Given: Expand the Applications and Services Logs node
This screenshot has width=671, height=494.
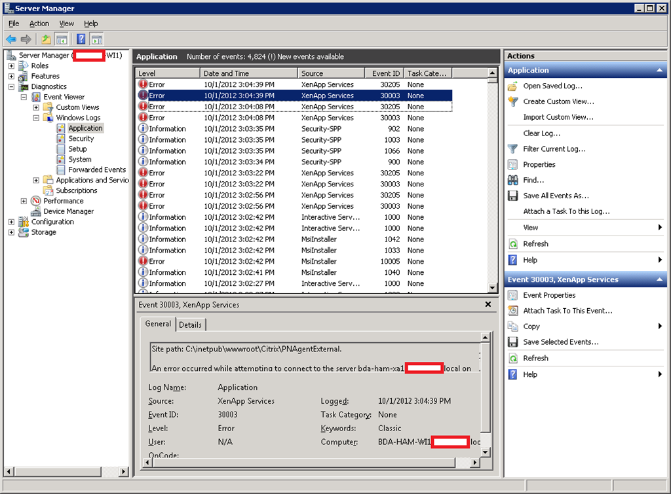Looking at the screenshot, I should (36, 181).
